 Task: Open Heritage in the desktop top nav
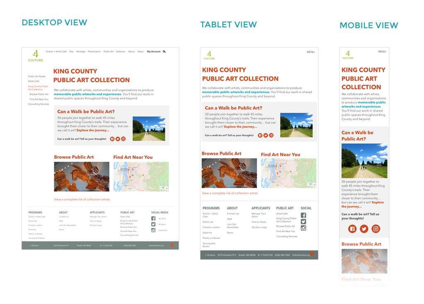[x=80, y=51]
